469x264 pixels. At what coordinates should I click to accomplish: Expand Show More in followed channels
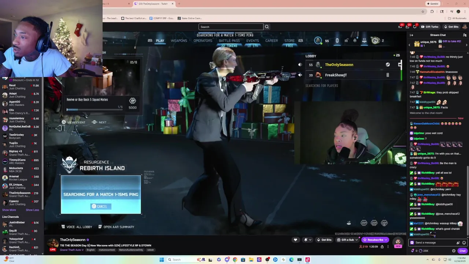(x=9, y=210)
